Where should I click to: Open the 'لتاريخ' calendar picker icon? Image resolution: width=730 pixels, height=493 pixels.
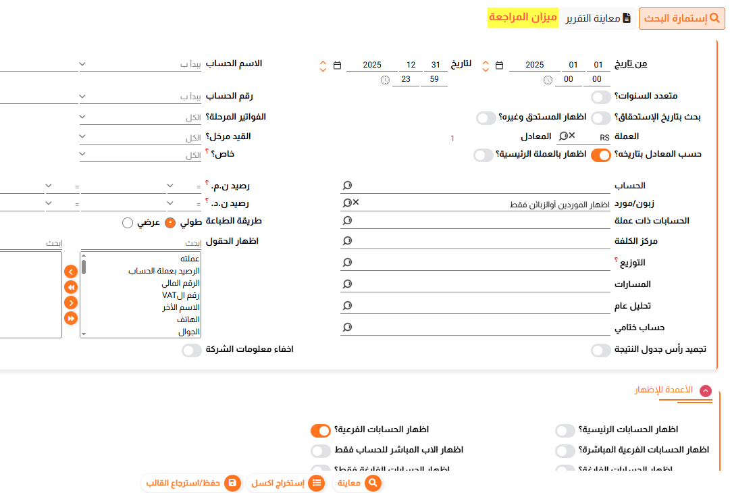[x=337, y=66]
